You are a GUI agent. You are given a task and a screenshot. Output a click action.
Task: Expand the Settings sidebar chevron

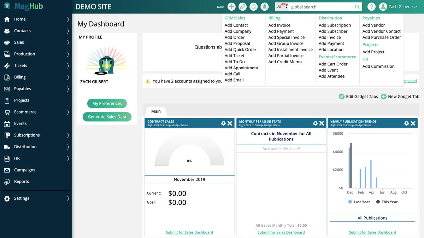click(68, 198)
